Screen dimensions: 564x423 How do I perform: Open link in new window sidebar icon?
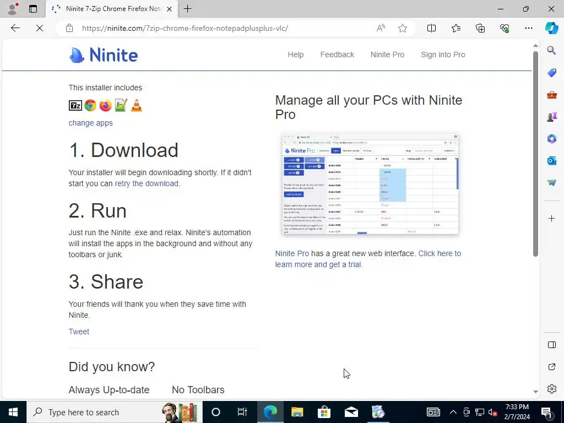[x=551, y=367]
